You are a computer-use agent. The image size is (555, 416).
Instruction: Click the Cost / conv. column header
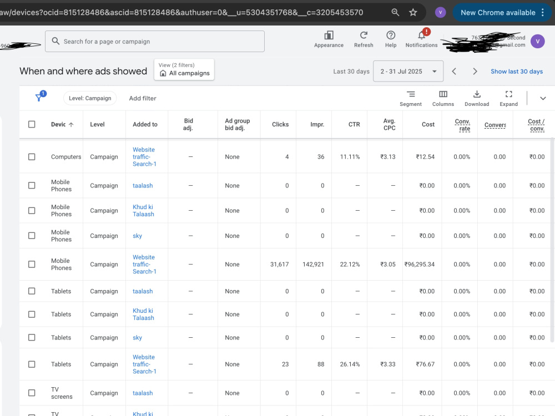click(536, 125)
